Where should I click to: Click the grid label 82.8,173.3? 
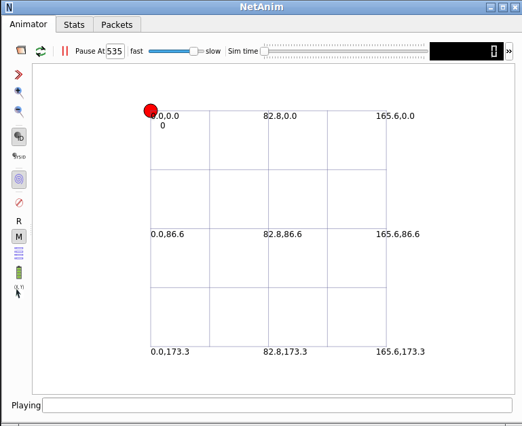[x=285, y=352]
